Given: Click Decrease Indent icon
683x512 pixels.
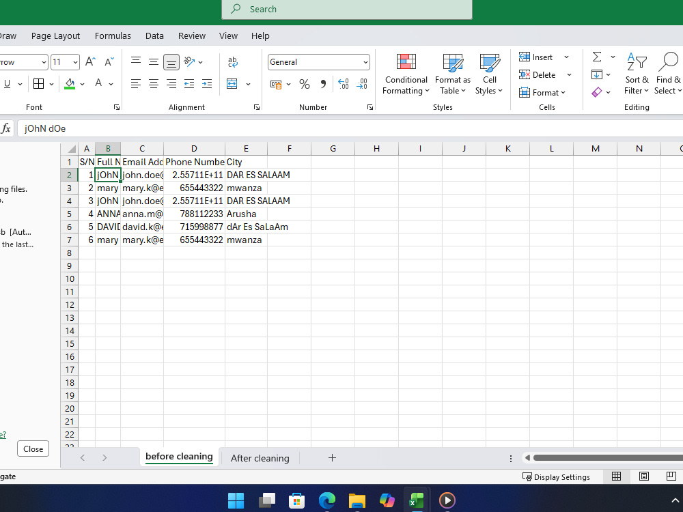Looking at the screenshot, I should (189, 83).
